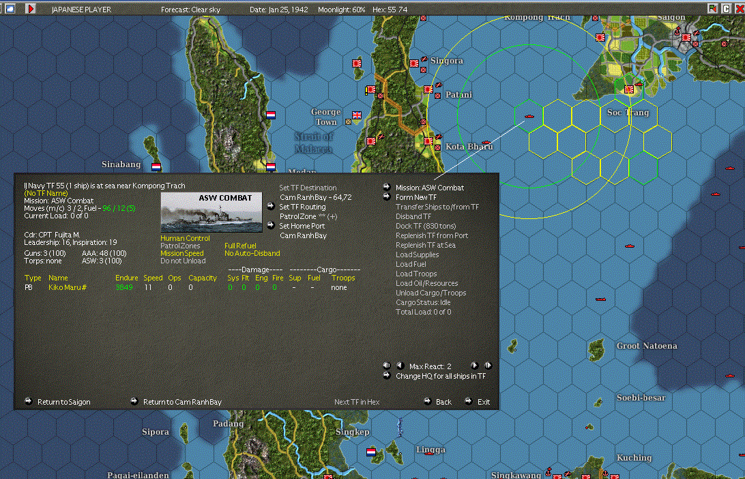
Task: Select the British flag icon at George Town
Action: [356, 115]
